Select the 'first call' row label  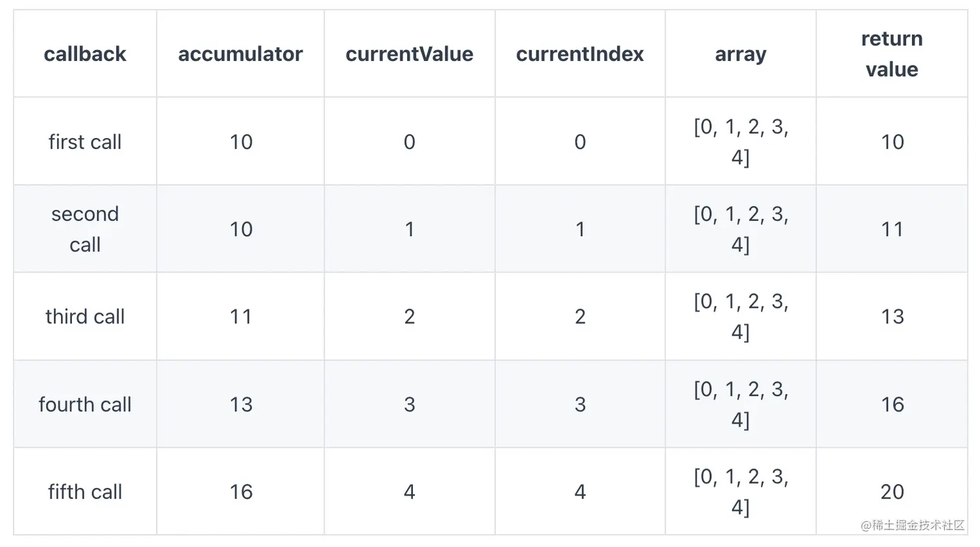click(x=85, y=141)
